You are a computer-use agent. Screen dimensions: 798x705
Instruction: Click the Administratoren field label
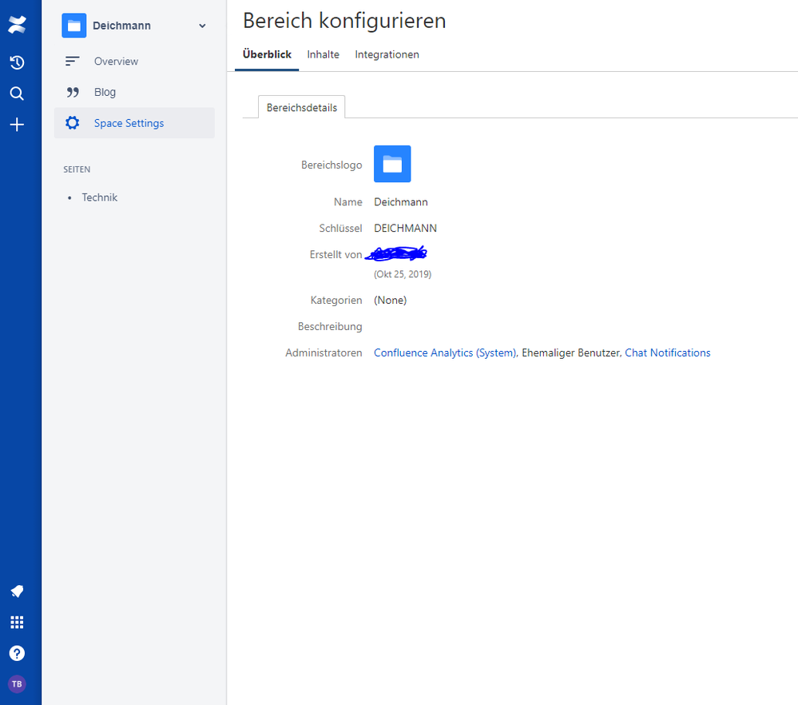click(324, 352)
